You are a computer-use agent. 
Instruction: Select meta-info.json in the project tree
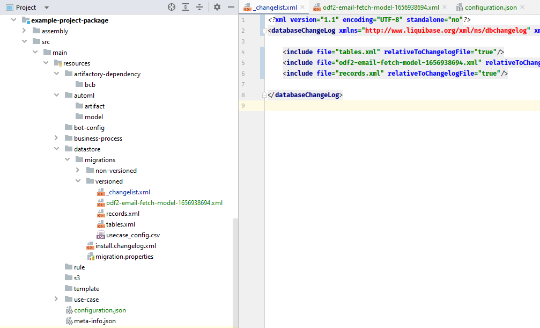[x=95, y=320]
